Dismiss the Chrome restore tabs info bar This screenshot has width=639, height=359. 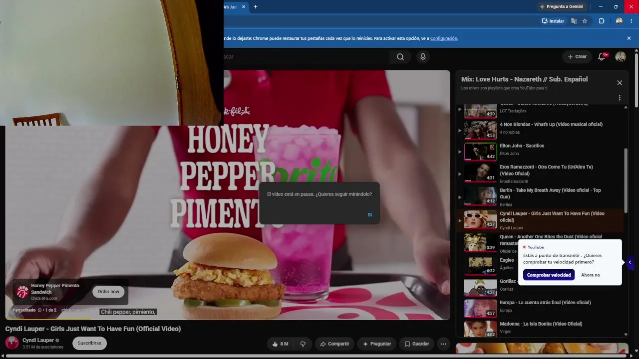click(629, 38)
